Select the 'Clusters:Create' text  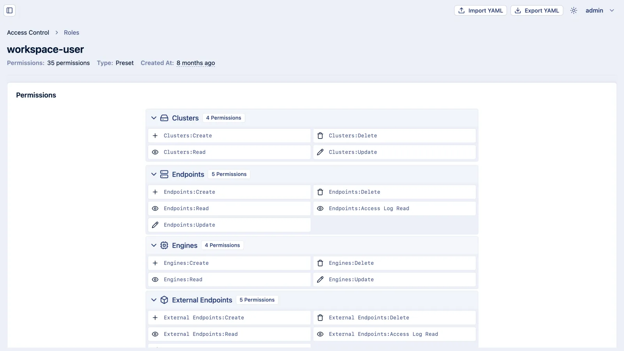188,136
